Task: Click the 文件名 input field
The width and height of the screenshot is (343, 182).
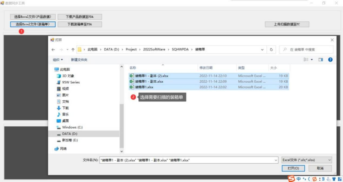Action: (x=187, y=160)
